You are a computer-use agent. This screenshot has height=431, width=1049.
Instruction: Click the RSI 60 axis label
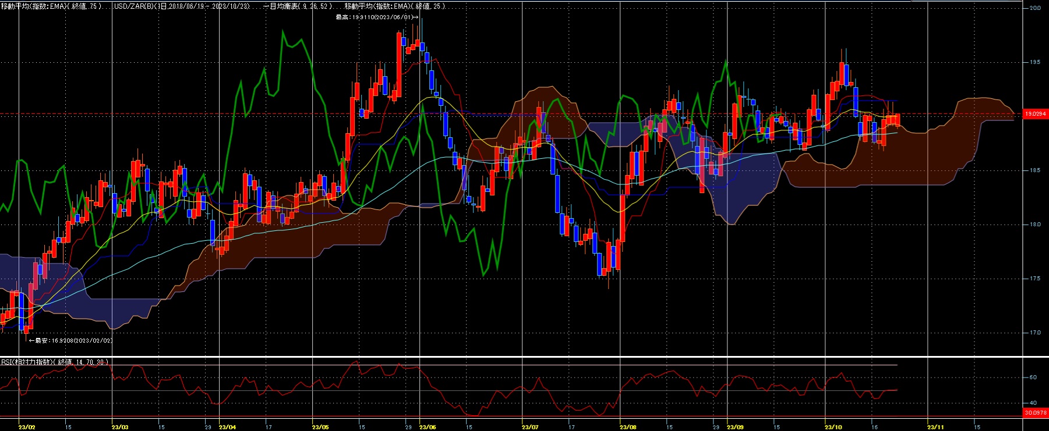[1033, 377]
